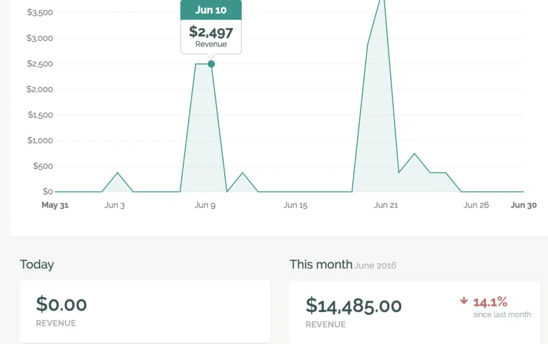548x344 pixels.
Task: Click the $2,497 revenue tooltip value
Action: pos(211,31)
